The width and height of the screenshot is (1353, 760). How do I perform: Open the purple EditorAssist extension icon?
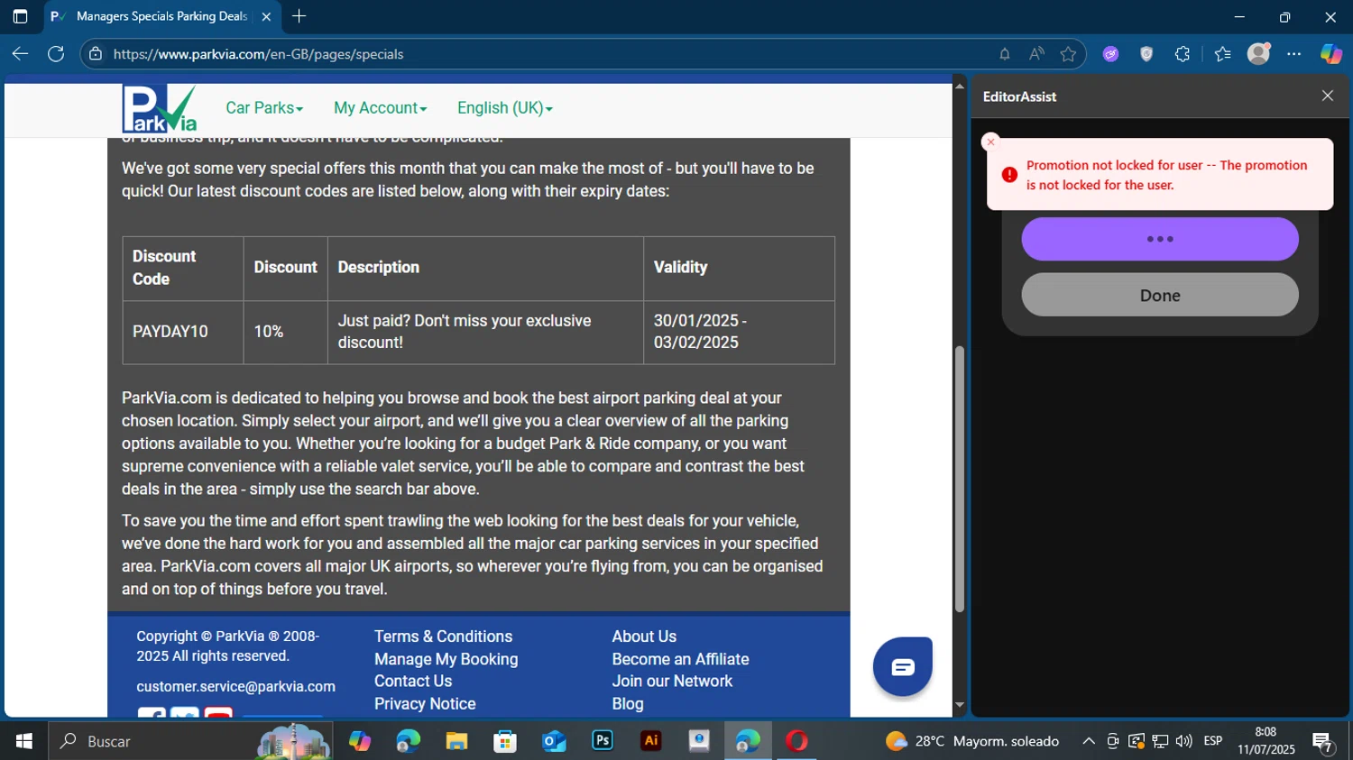point(1110,54)
